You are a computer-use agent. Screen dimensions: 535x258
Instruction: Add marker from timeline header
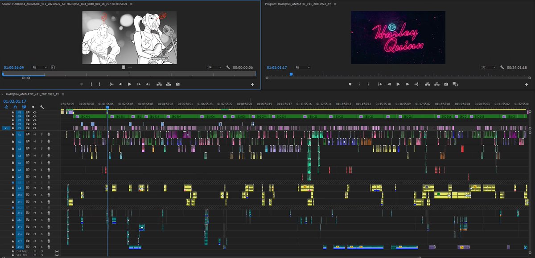(x=33, y=107)
